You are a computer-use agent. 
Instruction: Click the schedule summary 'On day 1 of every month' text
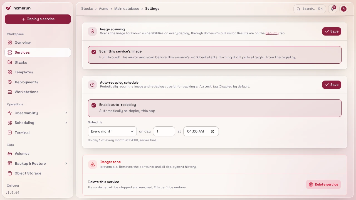click(x=123, y=140)
